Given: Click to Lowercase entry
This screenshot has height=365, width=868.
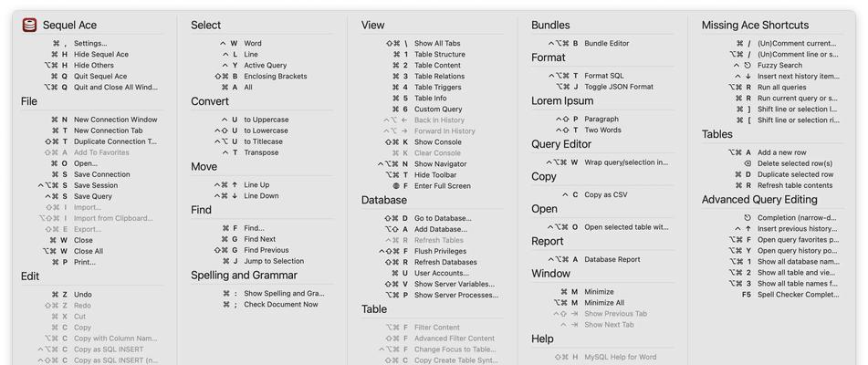Looking at the screenshot, I should [267, 130].
